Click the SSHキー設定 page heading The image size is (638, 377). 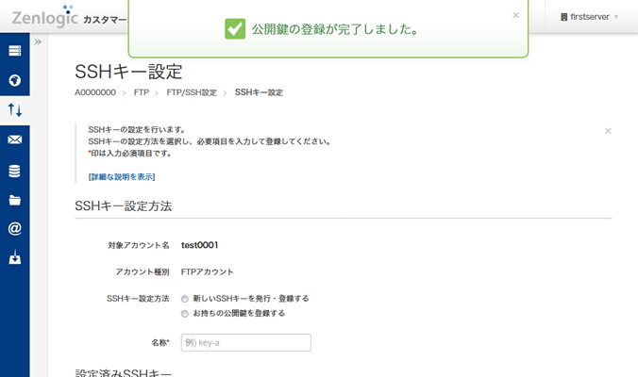pos(128,72)
